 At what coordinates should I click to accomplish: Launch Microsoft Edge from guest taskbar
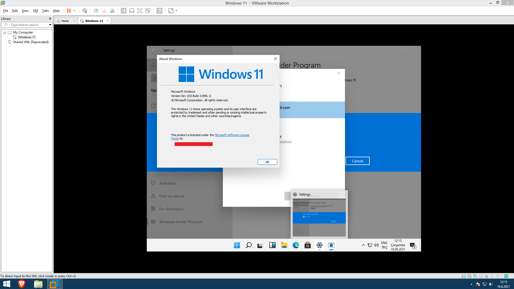click(x=296, y=245)
